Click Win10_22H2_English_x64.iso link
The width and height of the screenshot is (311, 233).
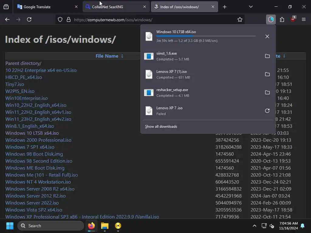[36, 105]
